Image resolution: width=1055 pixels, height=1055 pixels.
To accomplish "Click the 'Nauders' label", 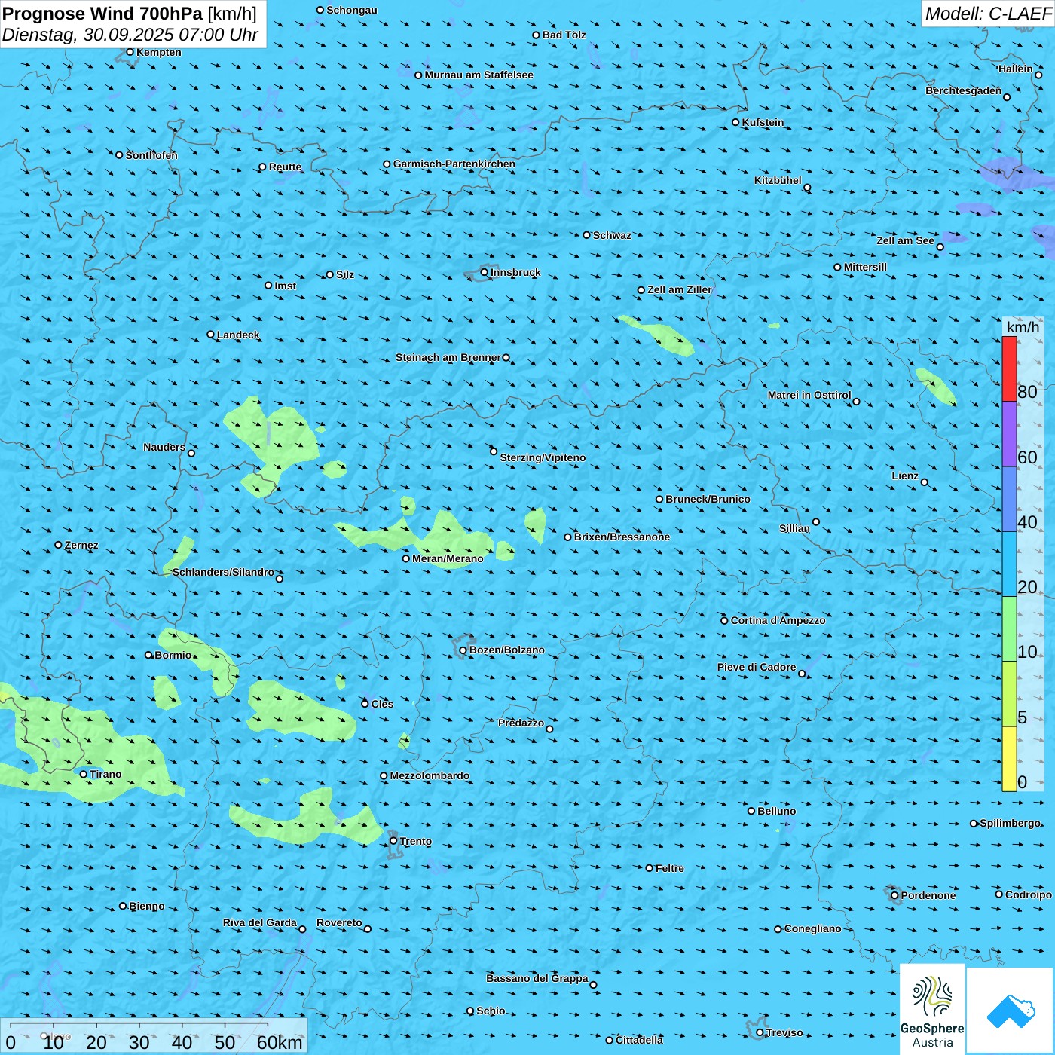I will pyautogui.click(x=164, y=447).
